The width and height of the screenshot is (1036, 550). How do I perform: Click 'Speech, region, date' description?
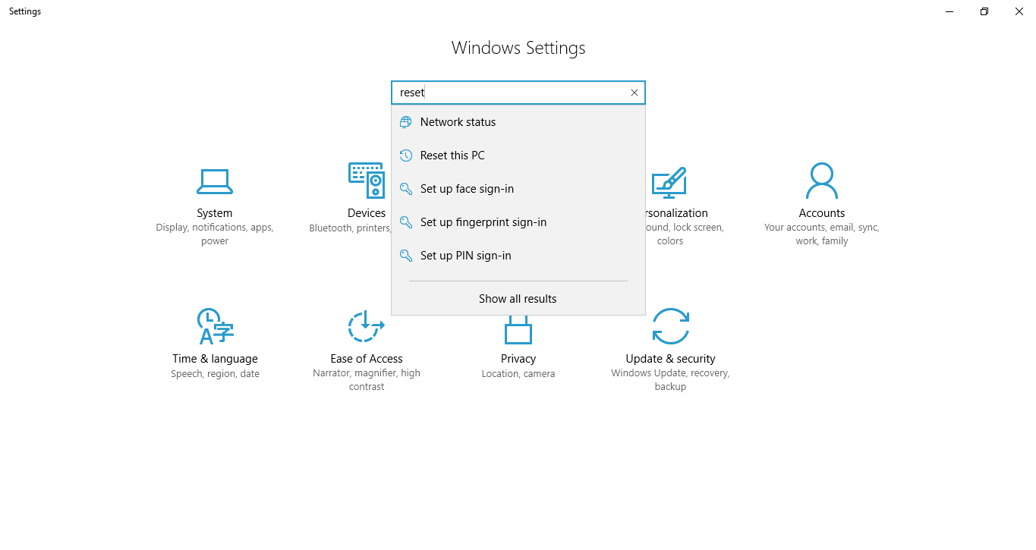[x=215, y=374]
